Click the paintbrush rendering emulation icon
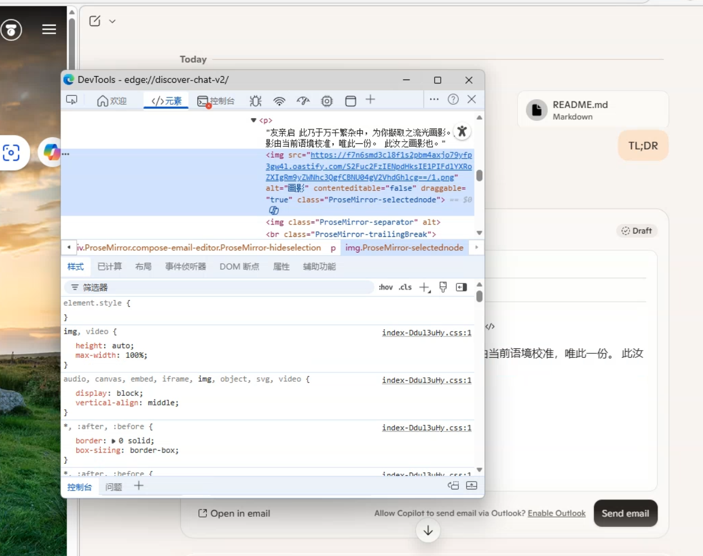The image size is (703, 556). [443, 287]
